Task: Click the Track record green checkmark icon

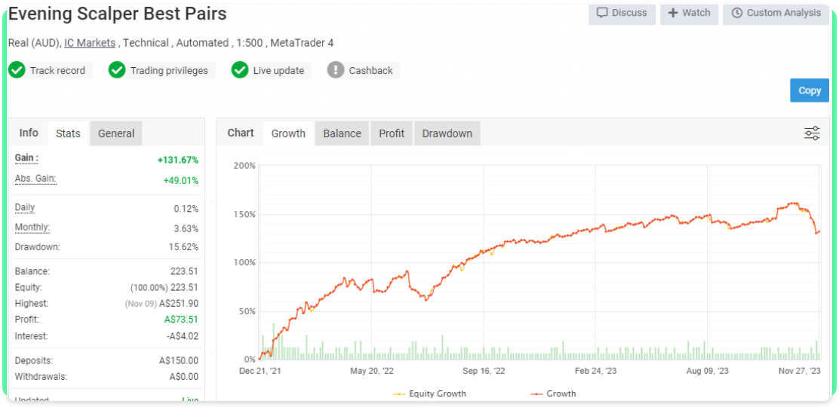Action: (x=17, y=70)
